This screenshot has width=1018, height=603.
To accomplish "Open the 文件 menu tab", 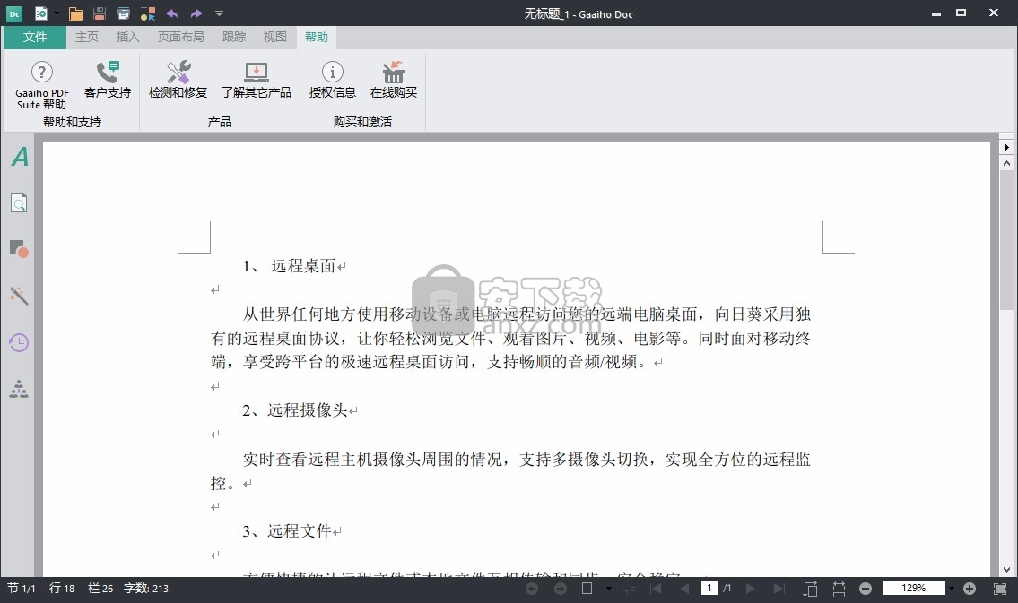I will tap(35, 37).
